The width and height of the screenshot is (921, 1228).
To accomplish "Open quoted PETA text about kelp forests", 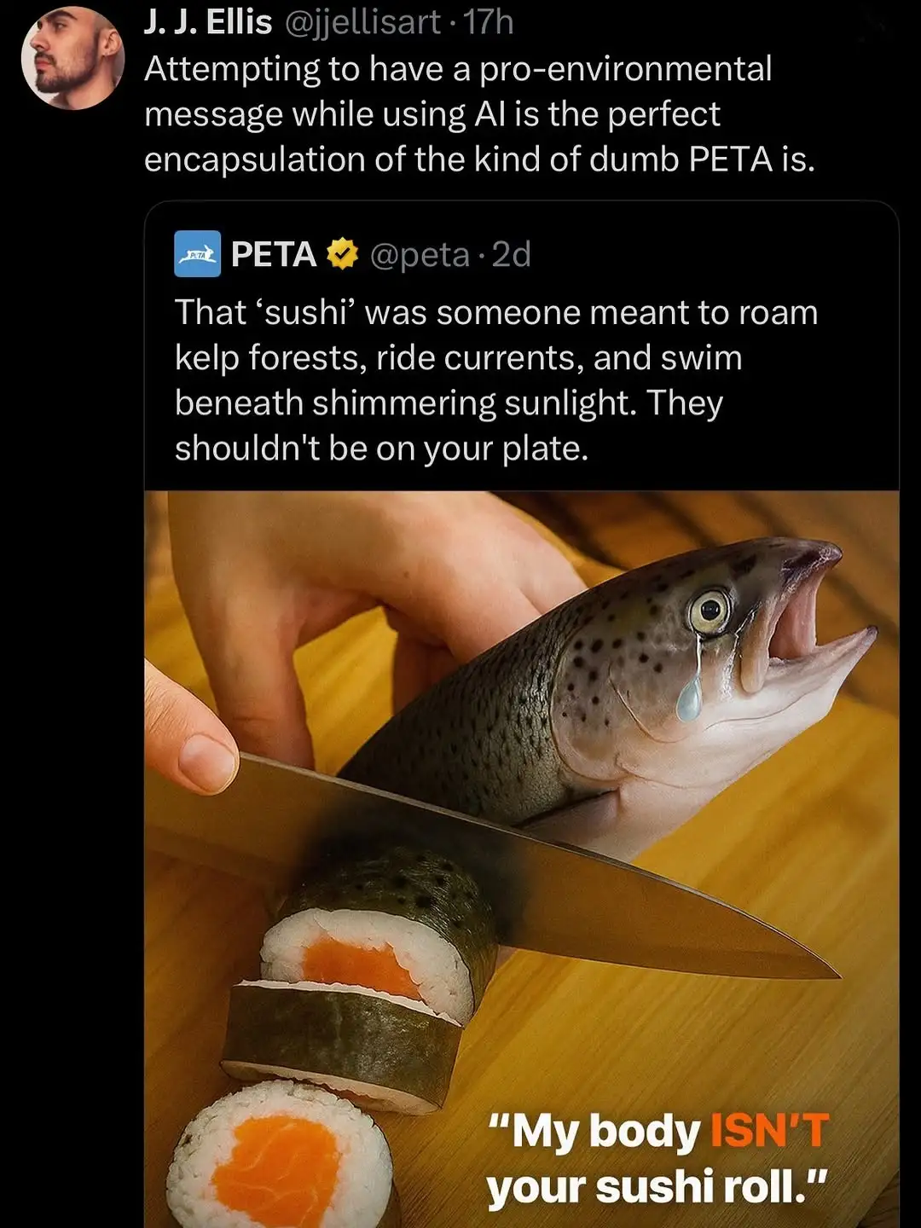I will (x=496, y=379).
